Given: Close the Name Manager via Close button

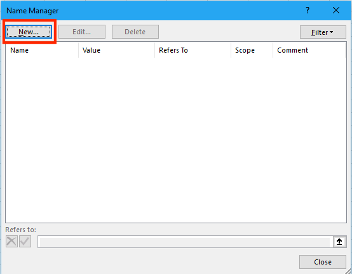Looking at the screenshot, I should [x=323, y=262].
